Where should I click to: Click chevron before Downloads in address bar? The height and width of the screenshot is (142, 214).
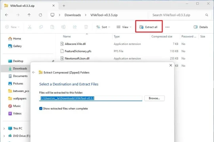[59, 15]
